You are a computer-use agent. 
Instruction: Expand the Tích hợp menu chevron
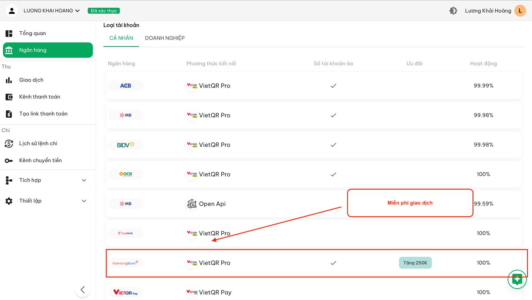tap(84, 180)
